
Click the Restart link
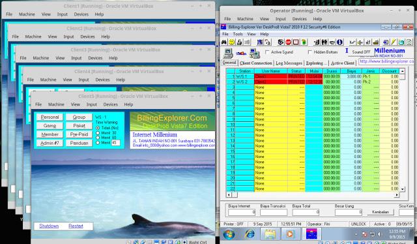76,226
